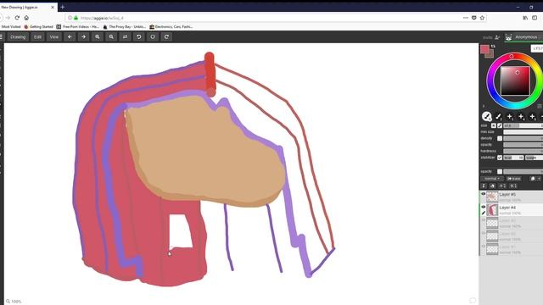Image resolution: width=543 pixels, height=305 pixels.
Task: Select Layer #4 thumbnail
Action: [492, 210]
